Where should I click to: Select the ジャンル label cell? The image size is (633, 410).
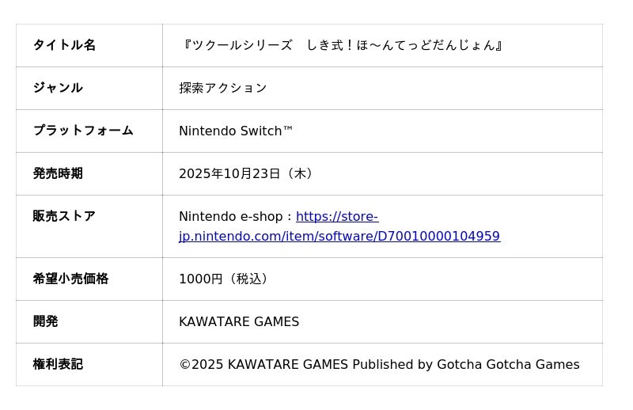tap(58, 88)
